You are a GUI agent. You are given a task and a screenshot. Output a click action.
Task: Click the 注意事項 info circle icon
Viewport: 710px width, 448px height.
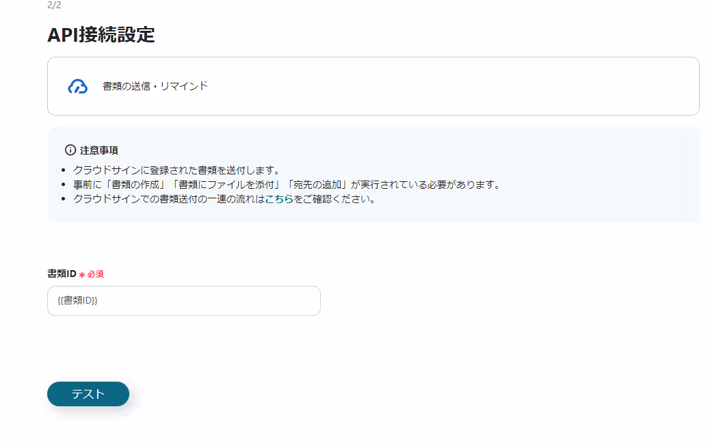[70, 150]
